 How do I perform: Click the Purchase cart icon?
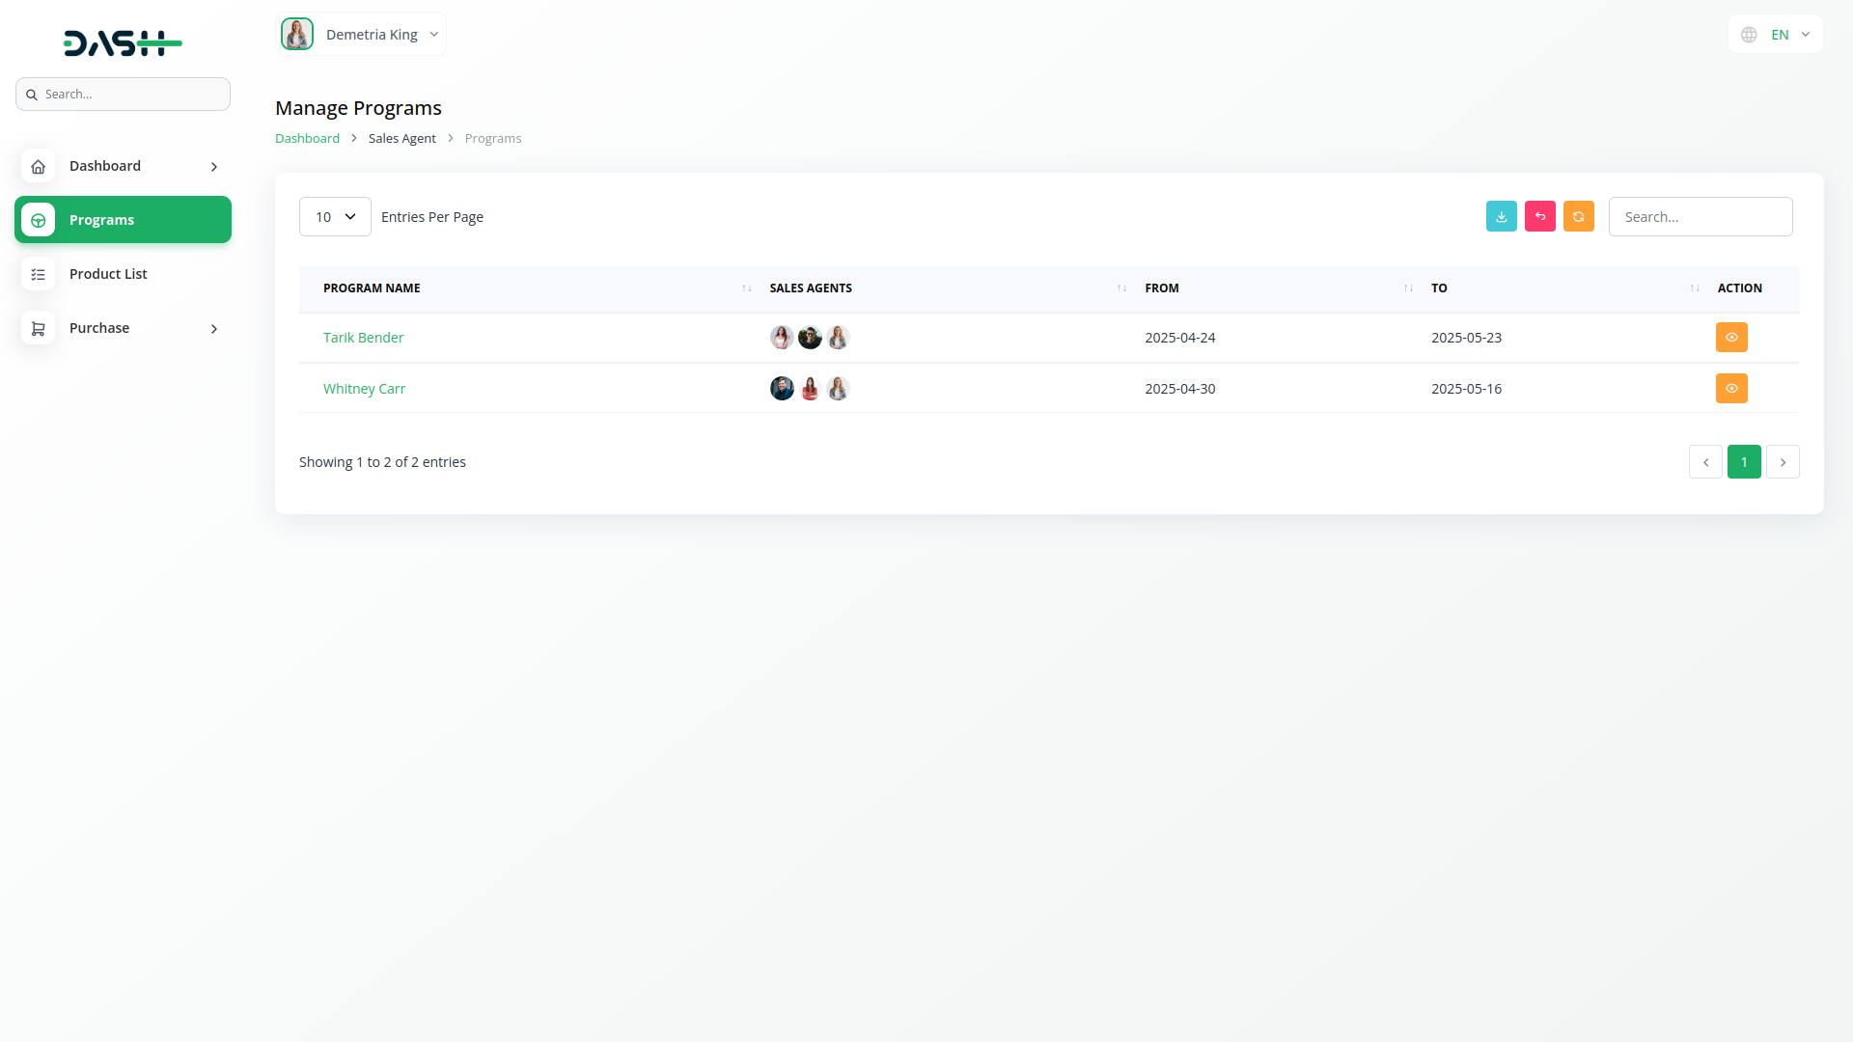pos(39,328)
